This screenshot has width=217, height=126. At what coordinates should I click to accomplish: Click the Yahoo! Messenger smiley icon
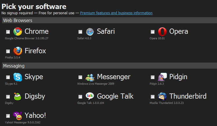(x=18, y=116)
